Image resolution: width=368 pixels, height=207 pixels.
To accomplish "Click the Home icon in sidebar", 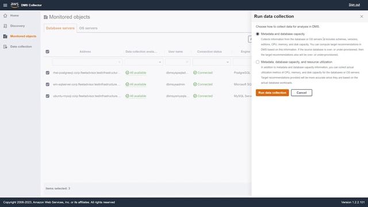I will pos(5,16).
